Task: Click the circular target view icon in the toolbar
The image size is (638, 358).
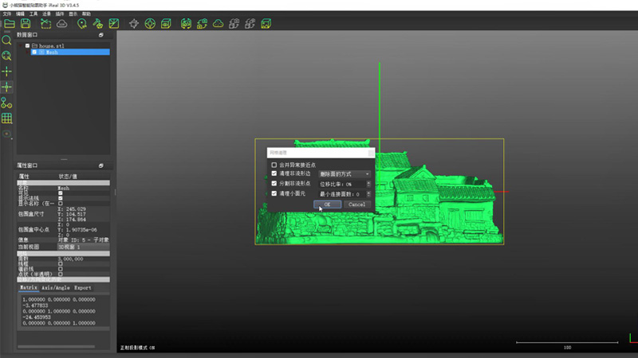Action: [x=150, y=24]
